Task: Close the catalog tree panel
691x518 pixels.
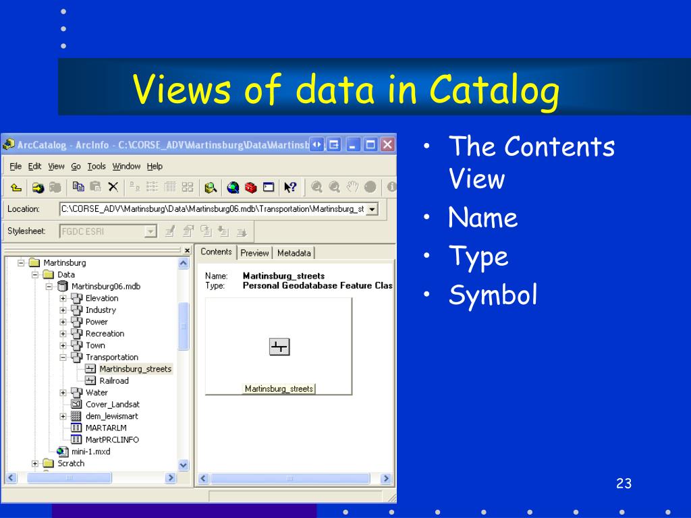Action: pyautogui.click(x=188, y=250)
